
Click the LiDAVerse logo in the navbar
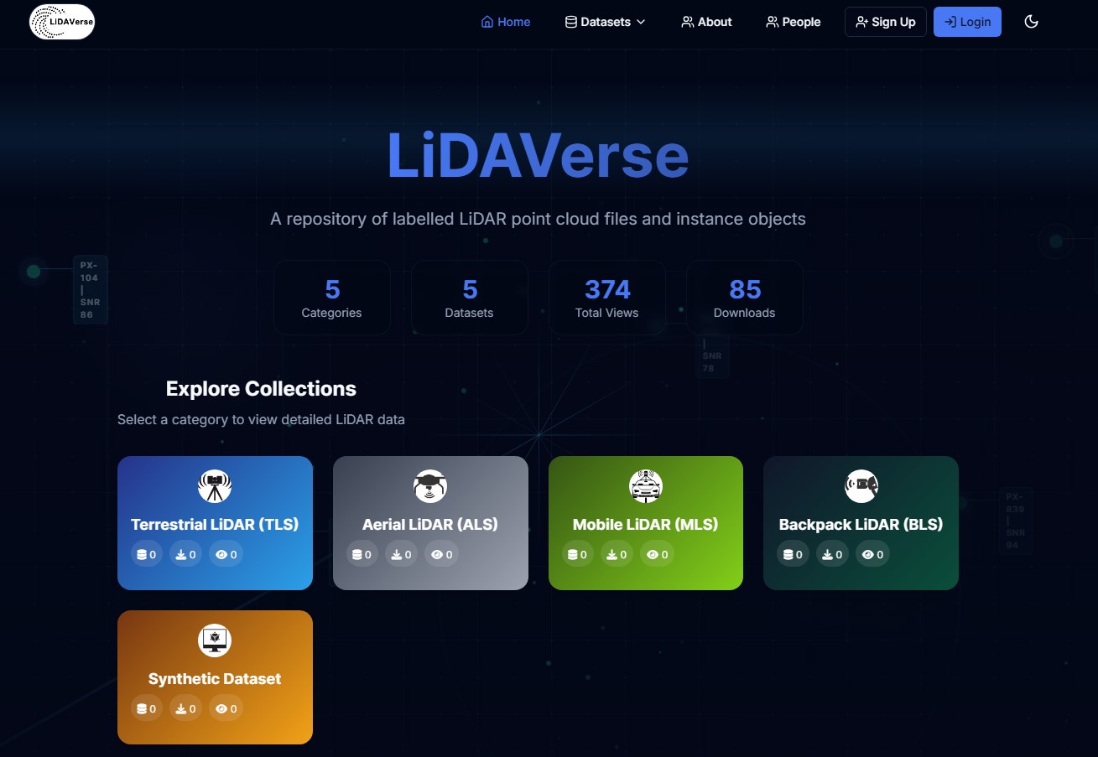pyautogui.click(x=62, y=22)
